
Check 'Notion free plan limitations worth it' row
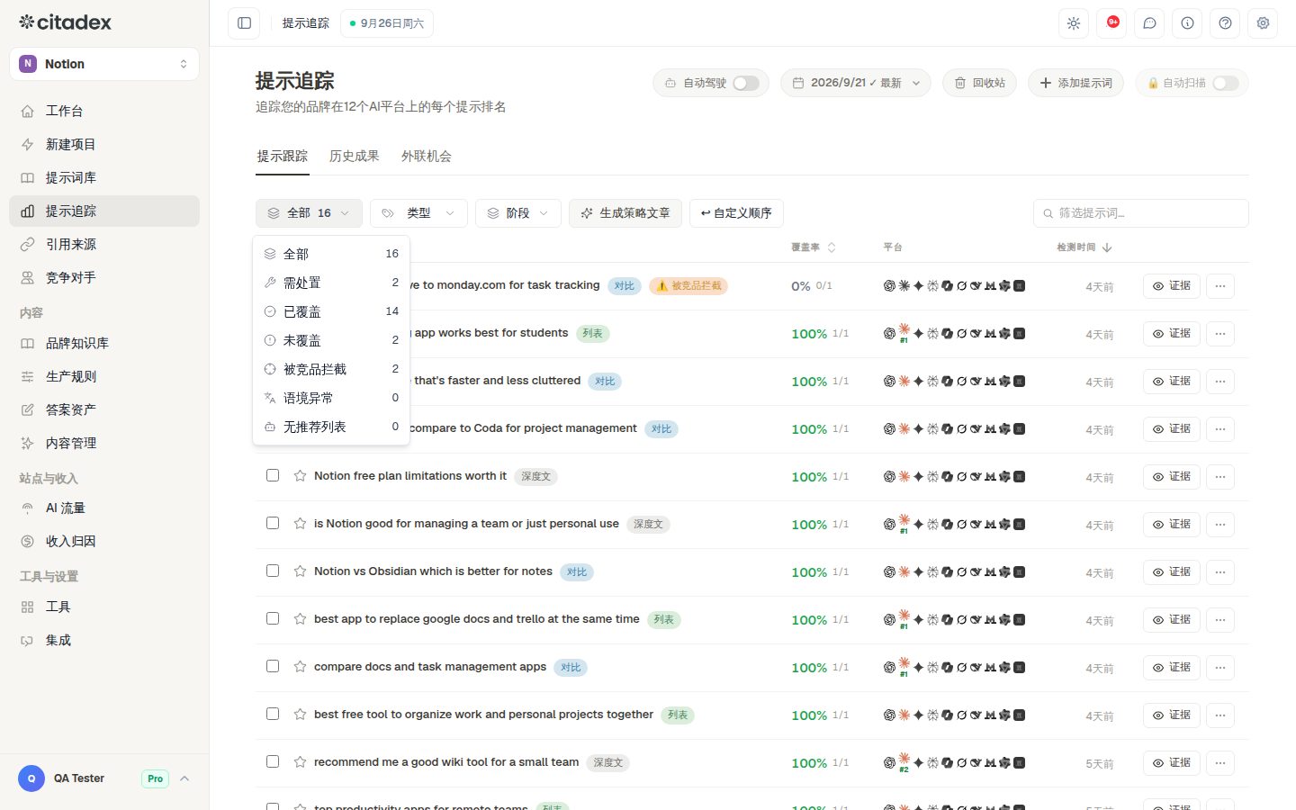click(x=273, y=475)
